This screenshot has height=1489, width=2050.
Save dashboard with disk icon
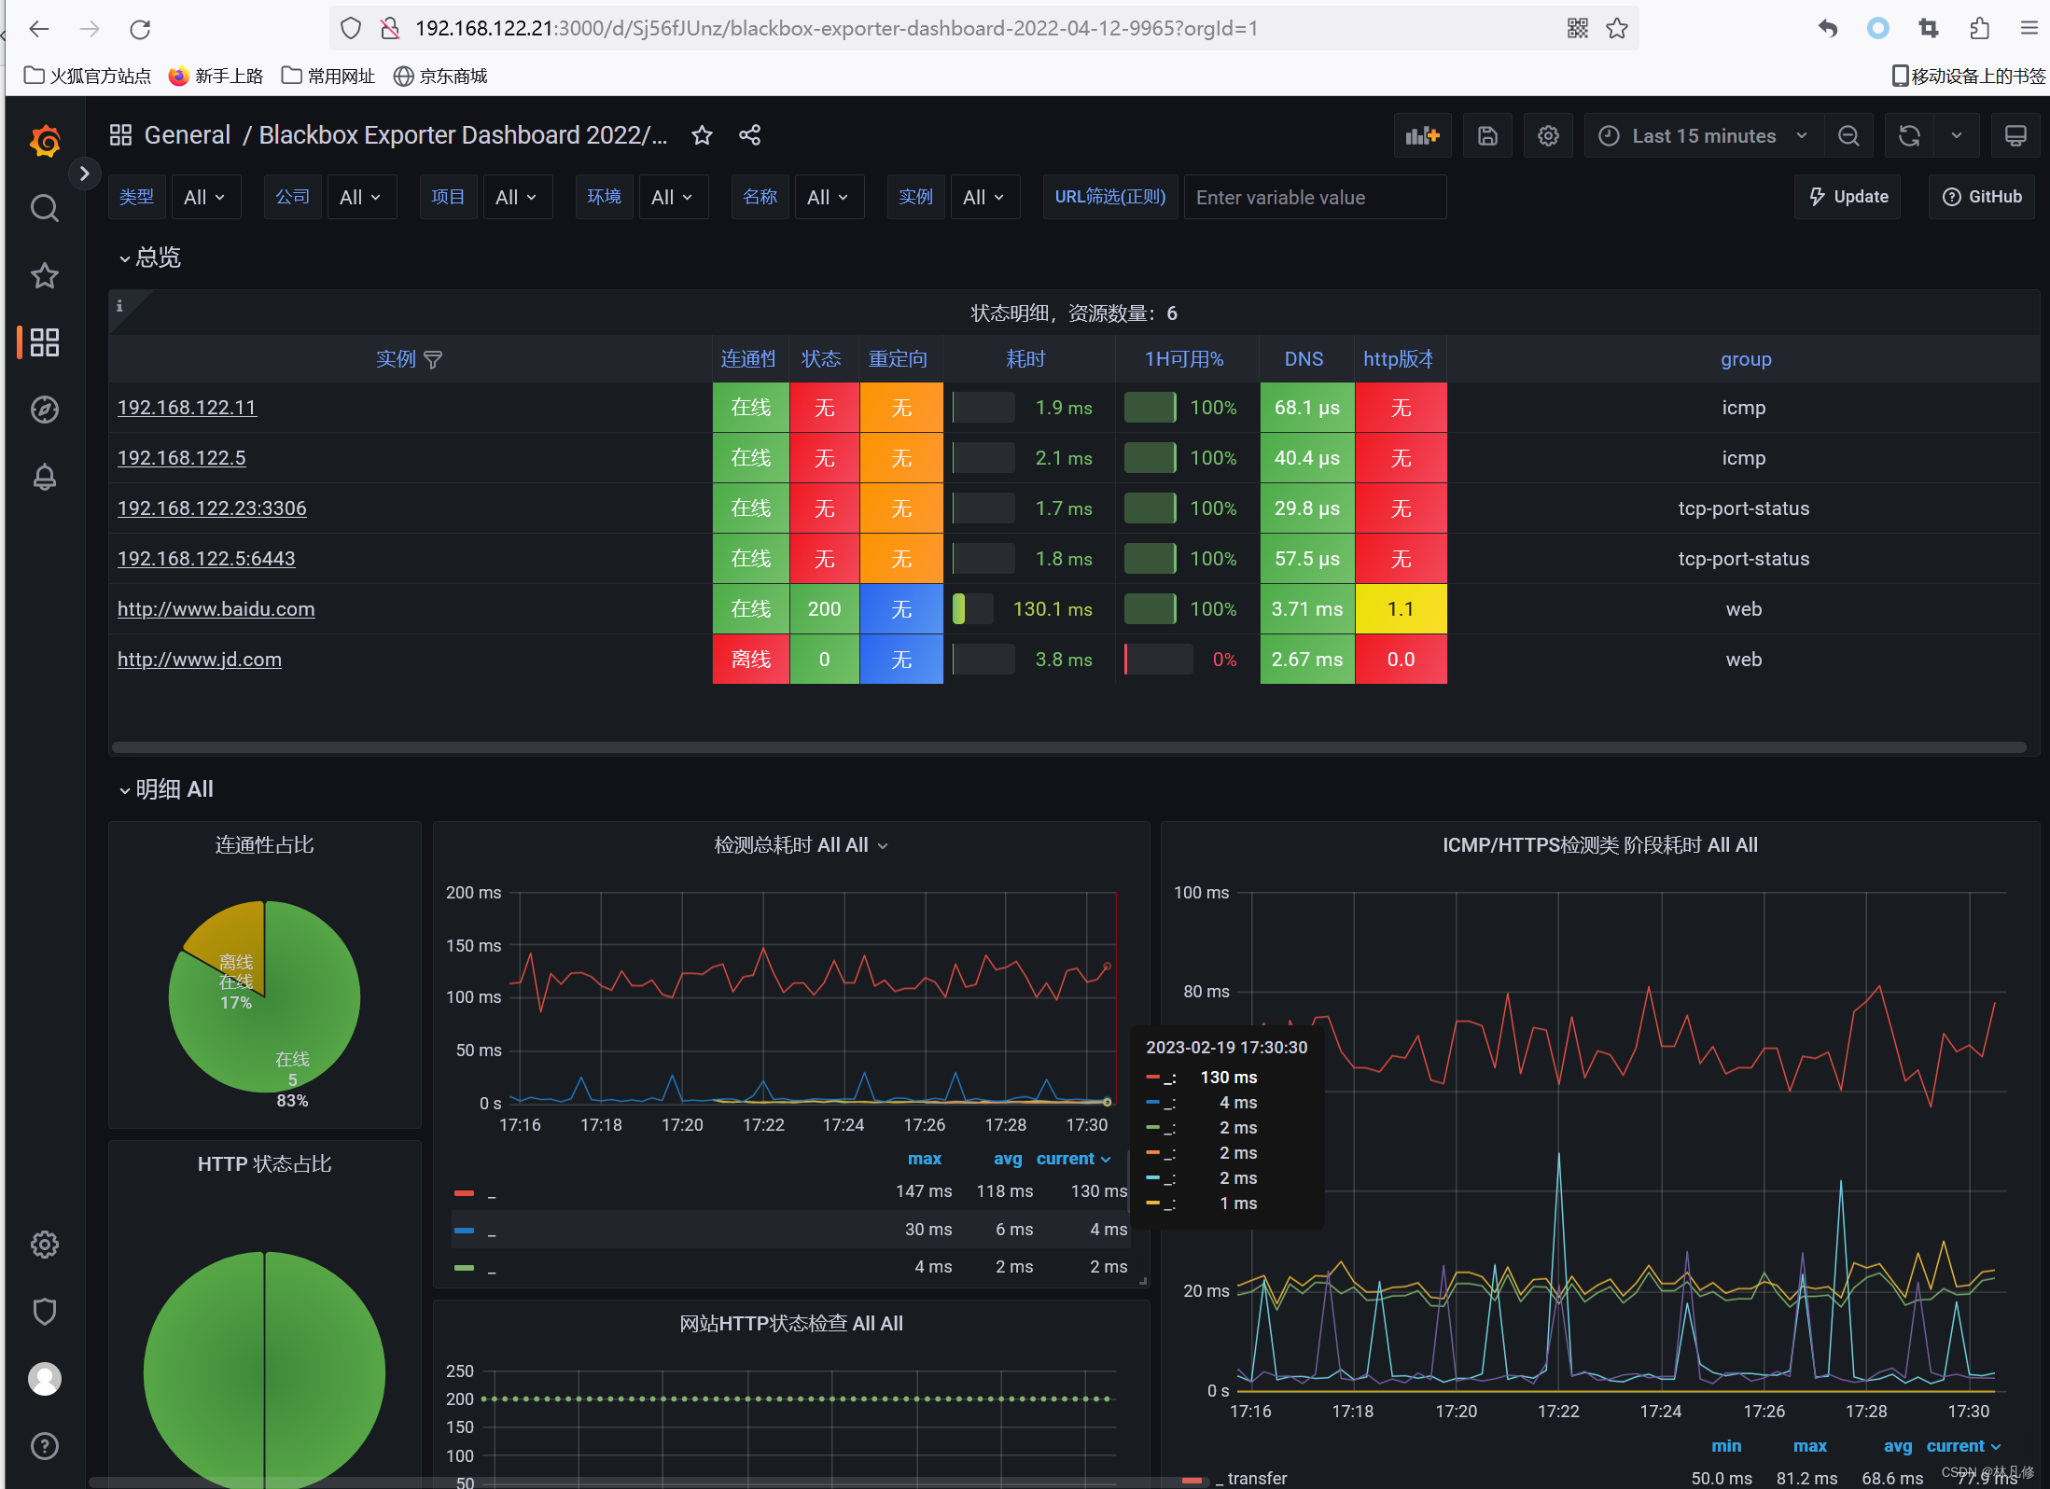click(x=1487, y=136)
